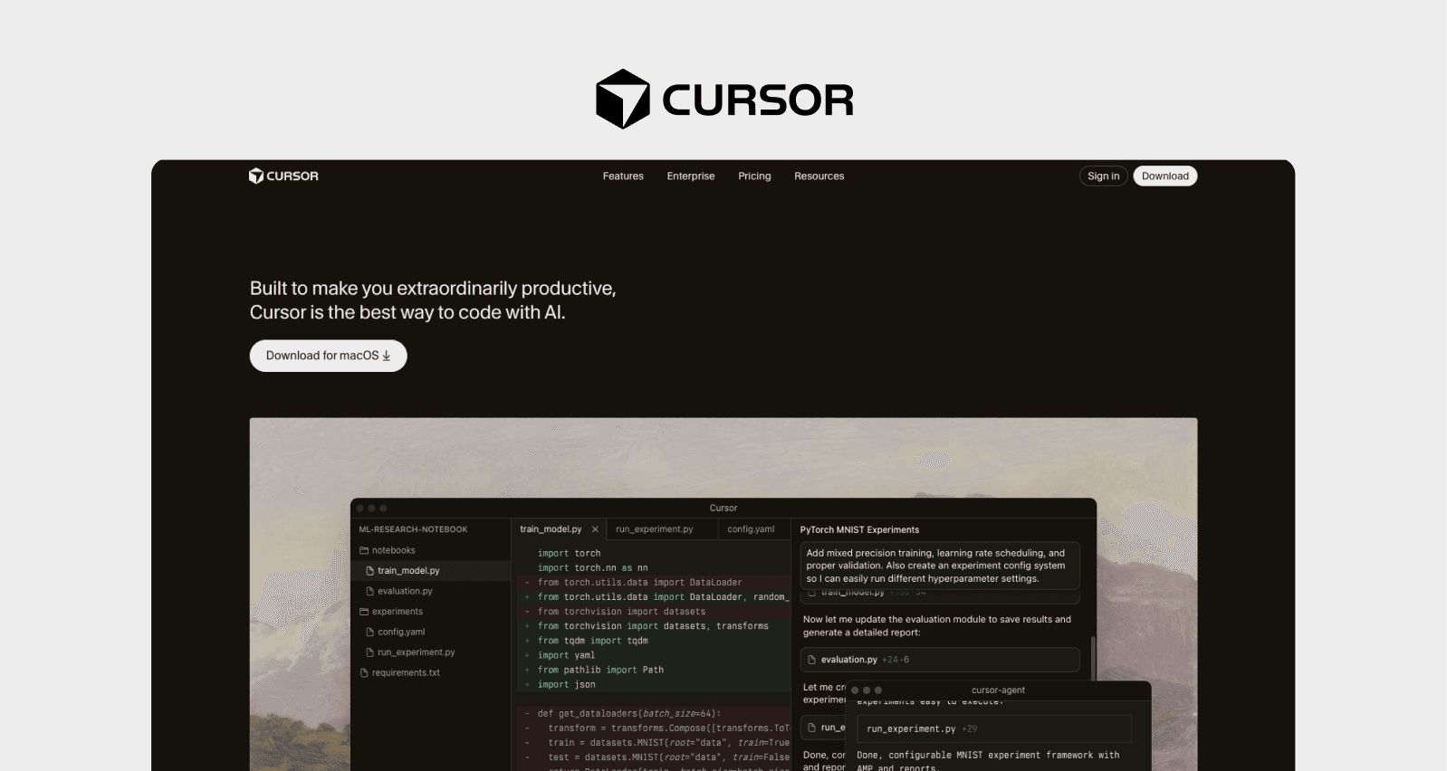
Task: Open the evaluation.py +24 -6 change chip
Action: 939,660
